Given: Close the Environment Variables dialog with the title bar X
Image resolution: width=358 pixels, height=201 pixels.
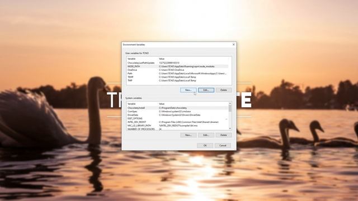Looking at the screenshot, I should [x=234, y=45].
